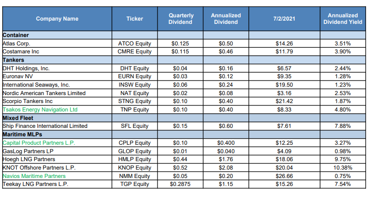
Task: Click the Company Name column header
Action: 57,19
